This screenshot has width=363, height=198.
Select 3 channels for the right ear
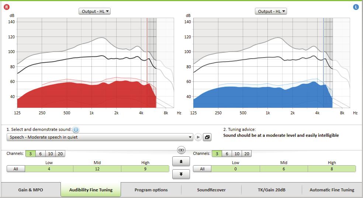pyautogui.click(x=30, y=154)
